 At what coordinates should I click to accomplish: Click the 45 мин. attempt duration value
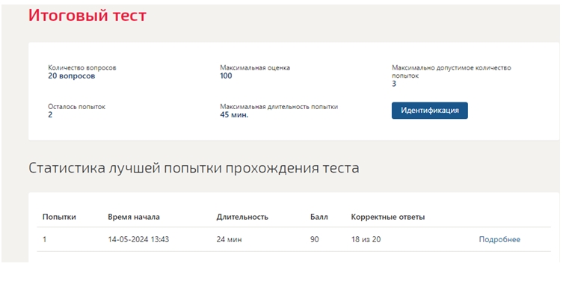pos(234,115)
